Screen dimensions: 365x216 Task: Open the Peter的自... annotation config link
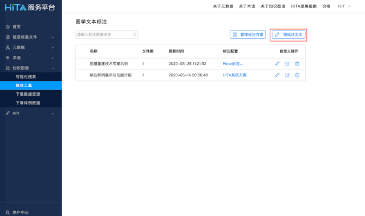233,64
